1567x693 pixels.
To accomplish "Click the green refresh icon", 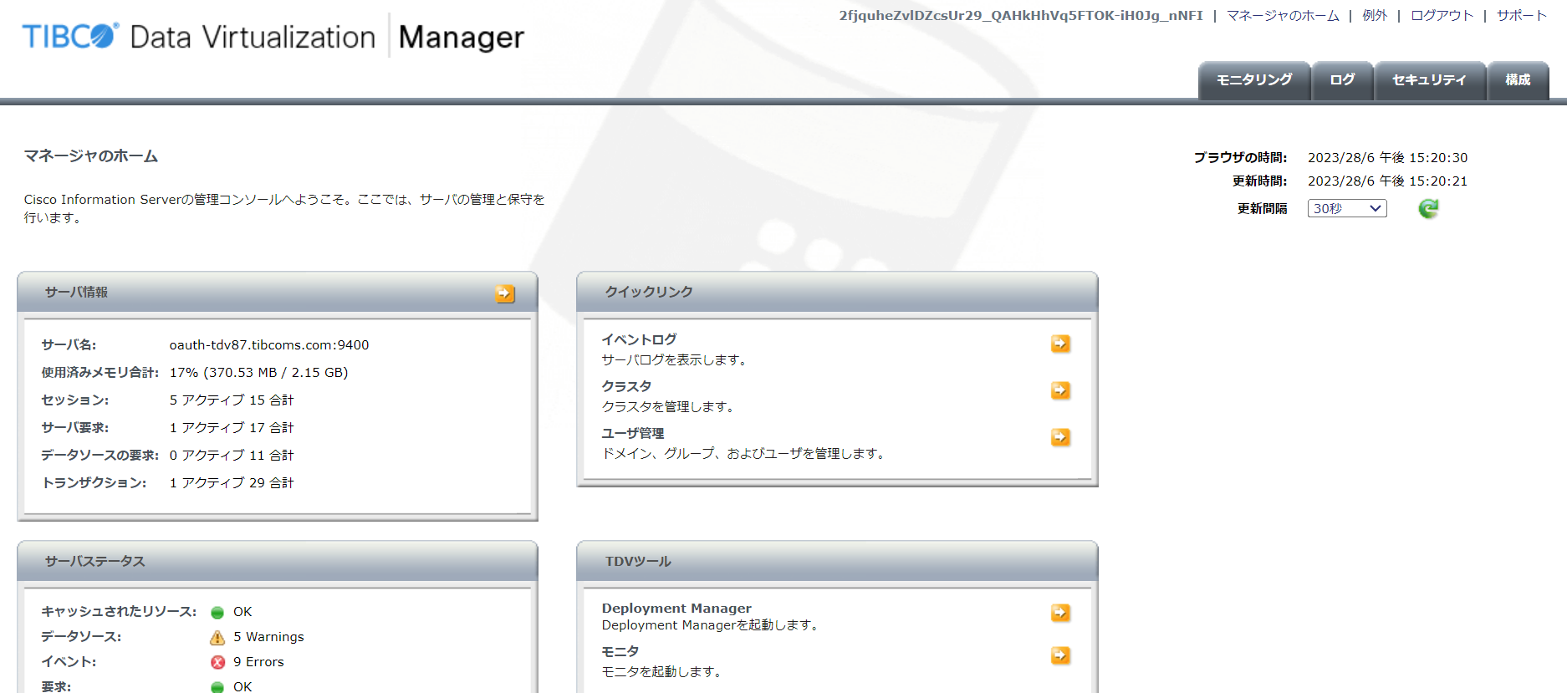I will click(x=1428, y=208).
